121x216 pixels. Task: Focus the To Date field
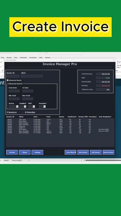[x=28, y=91]
